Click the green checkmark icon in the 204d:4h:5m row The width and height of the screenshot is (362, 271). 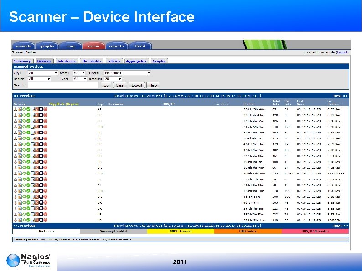click(x=28, y=138)
